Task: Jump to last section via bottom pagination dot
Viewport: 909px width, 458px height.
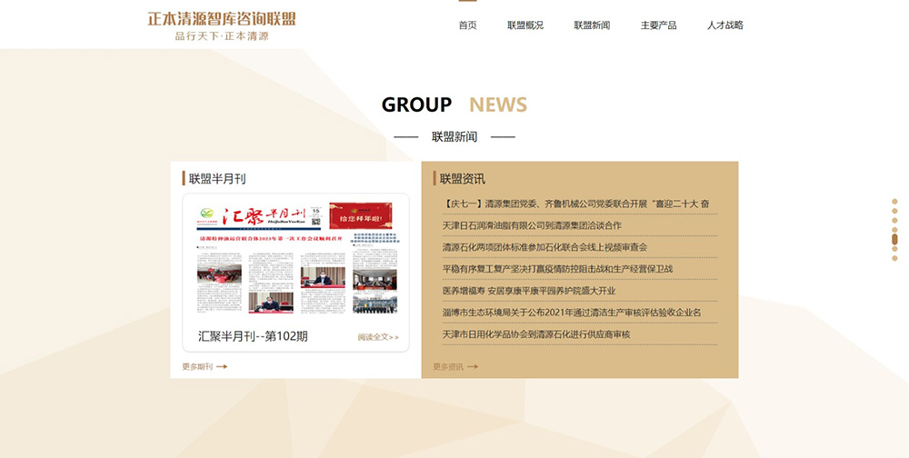Action: 894,258
